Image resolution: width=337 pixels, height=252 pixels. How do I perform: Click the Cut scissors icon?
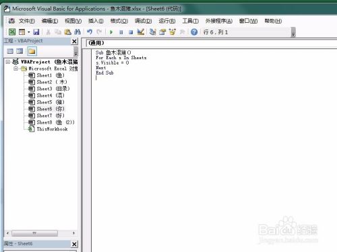click(x=48, y=32)
